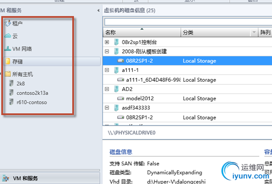Select VM 2008-刚从模板创建
The image size is (272, 184).
pyautogui.click(x=188, y=51)
